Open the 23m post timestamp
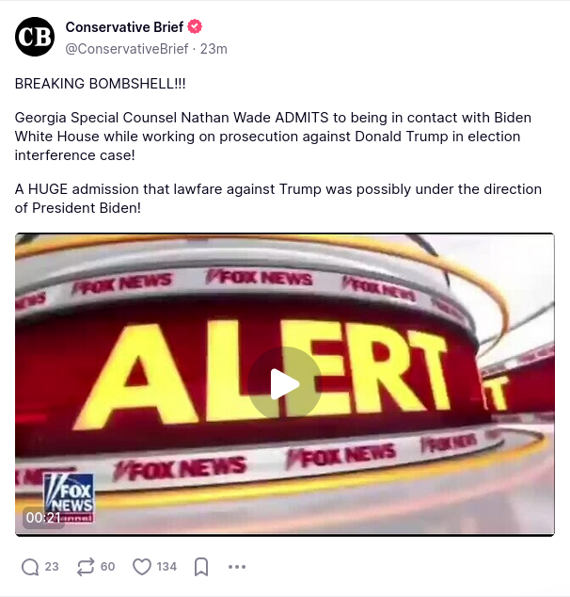The height and width of the screenshot is (597, 570). pyautogui.click(x=214, y=49)
